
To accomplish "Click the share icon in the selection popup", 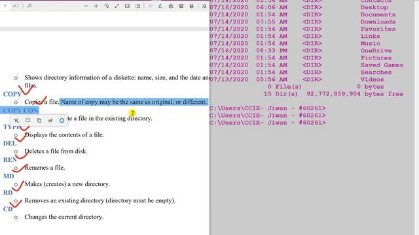I will (50, 120).
